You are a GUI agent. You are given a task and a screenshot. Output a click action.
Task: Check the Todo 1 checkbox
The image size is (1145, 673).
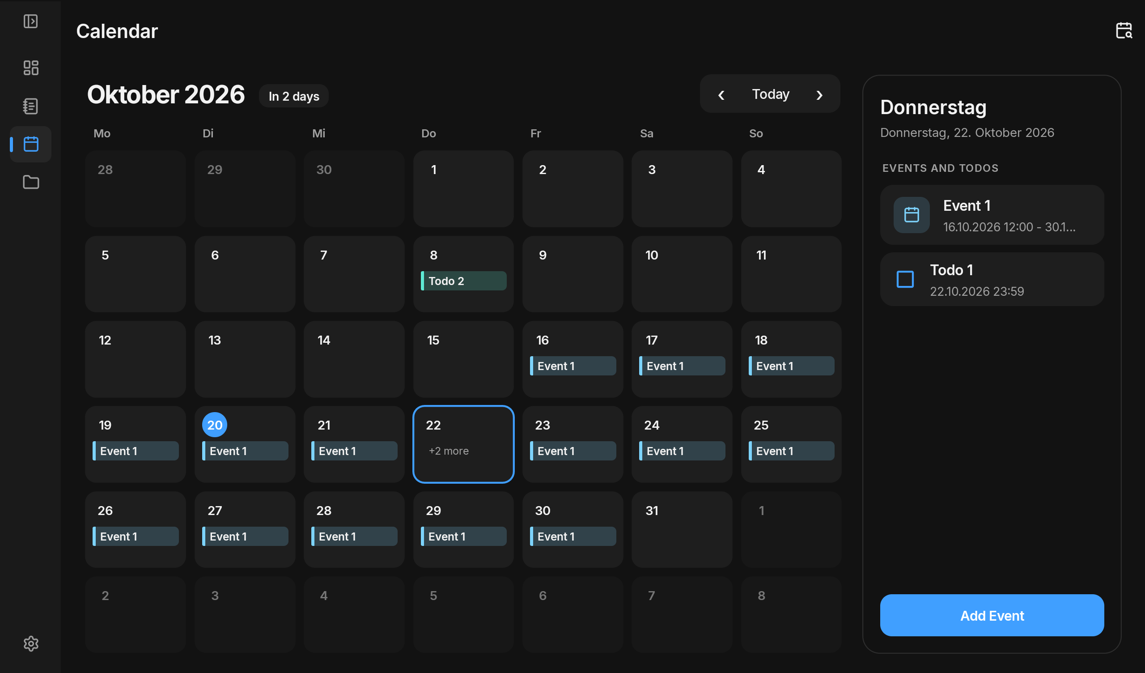(x=905, y=279)
